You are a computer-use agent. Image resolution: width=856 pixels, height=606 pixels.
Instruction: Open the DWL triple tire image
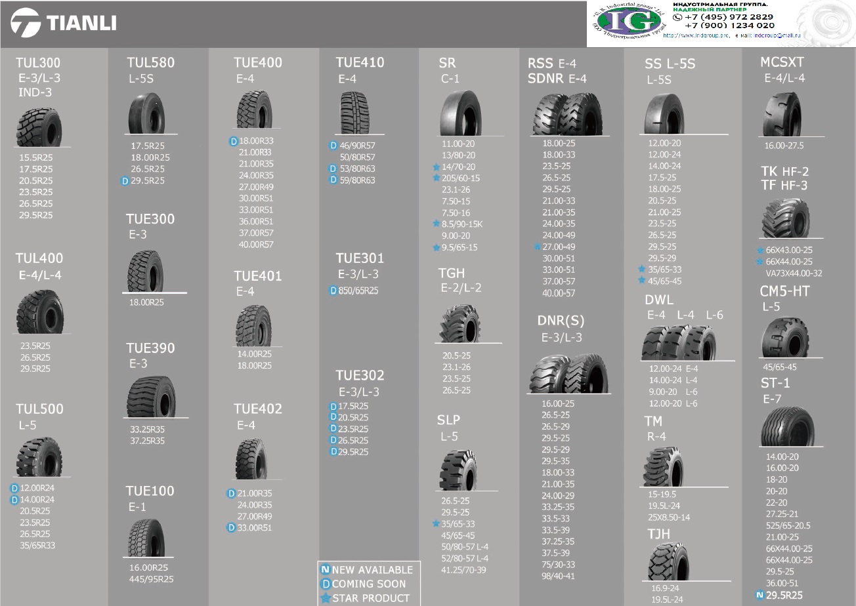(679, 342)
